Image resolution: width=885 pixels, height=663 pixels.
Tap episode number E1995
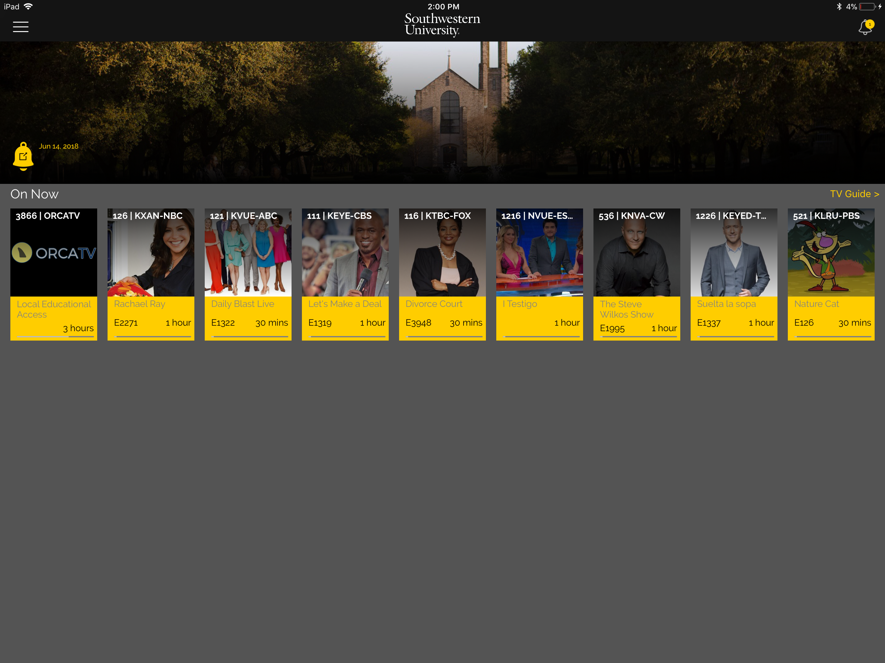tap(613, 328)
